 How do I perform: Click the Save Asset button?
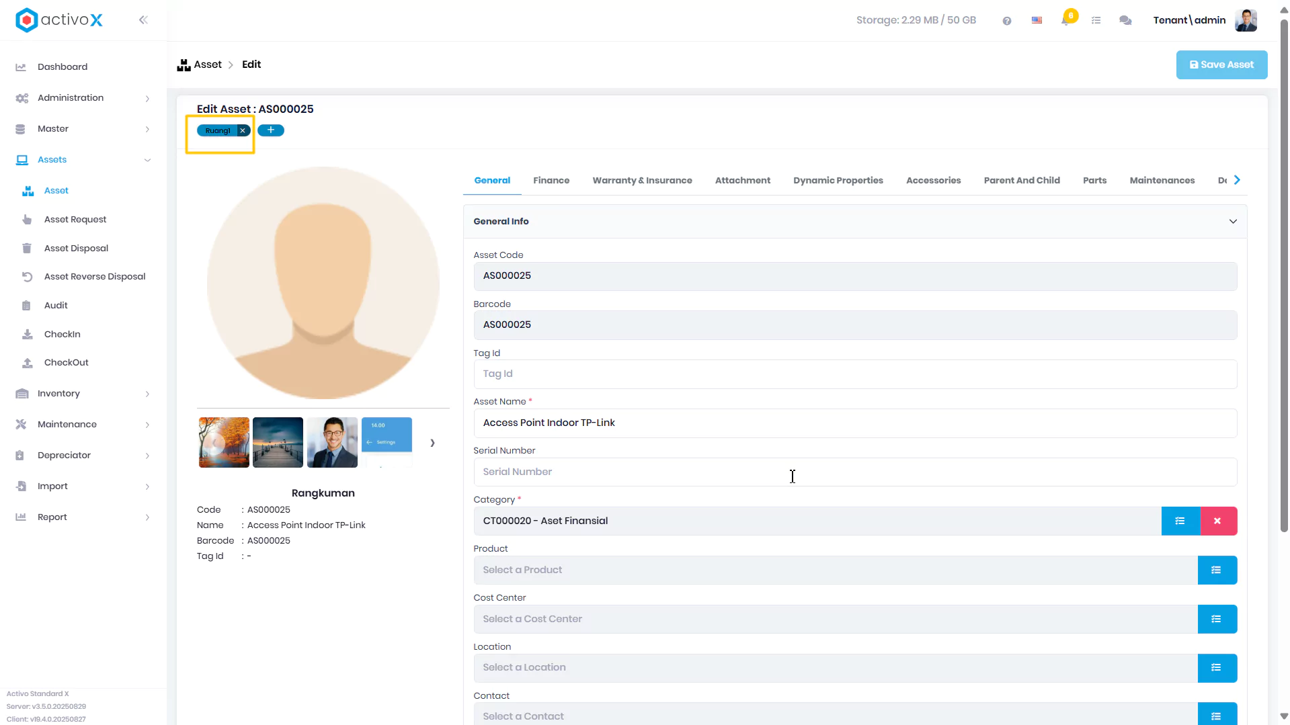1221,65
